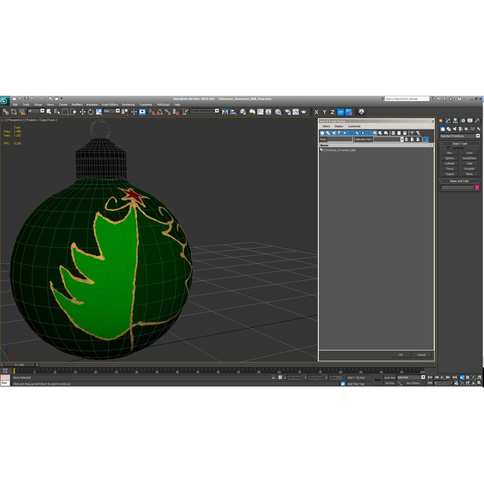Click the time slider showing 0 / 100

pyautogui.click(x=19, y=365)
